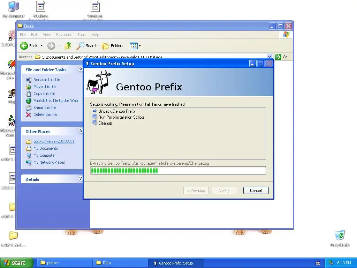Click Publish this file to the Web
The height and width of the screenshot is (268, 357).
(55, 100)
